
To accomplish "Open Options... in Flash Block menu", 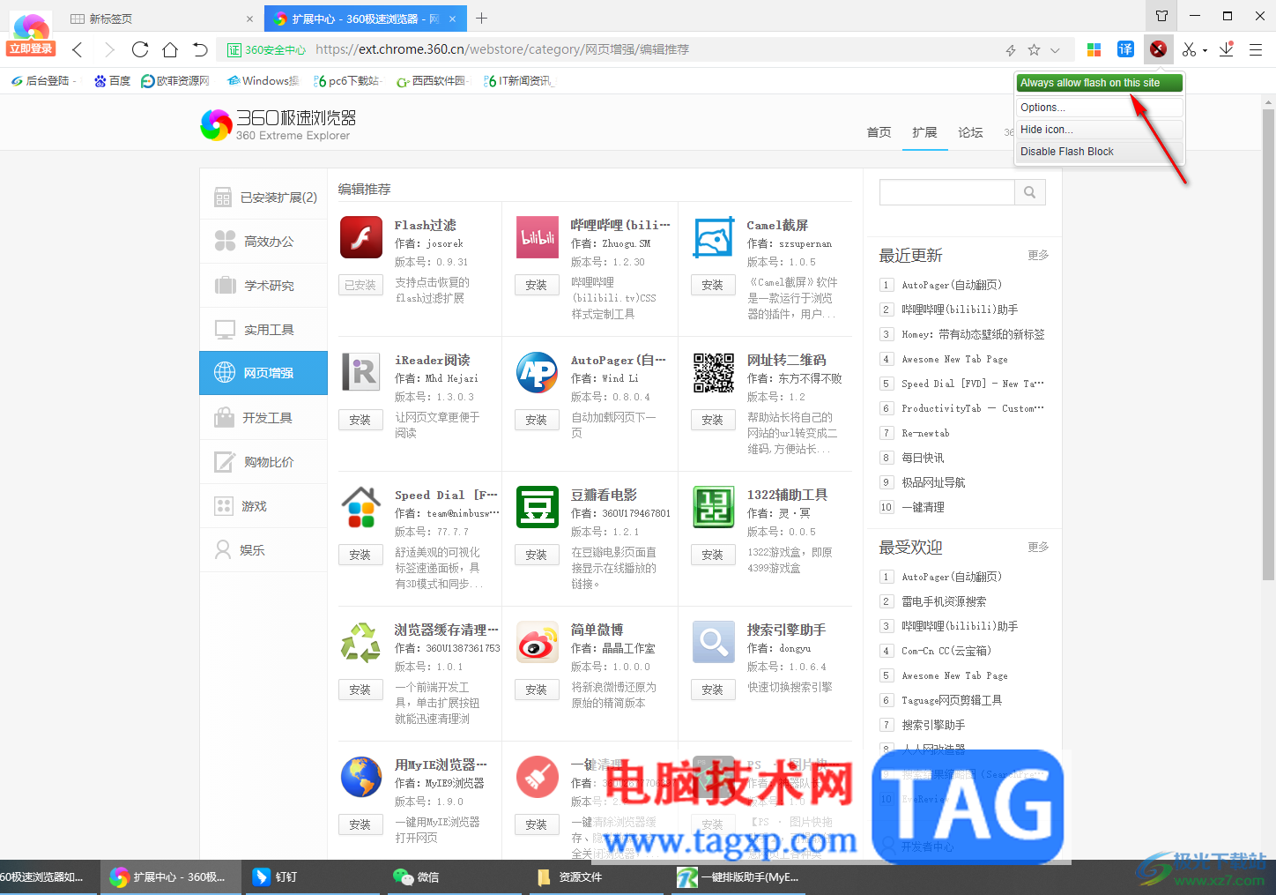I will point(1099,108).
